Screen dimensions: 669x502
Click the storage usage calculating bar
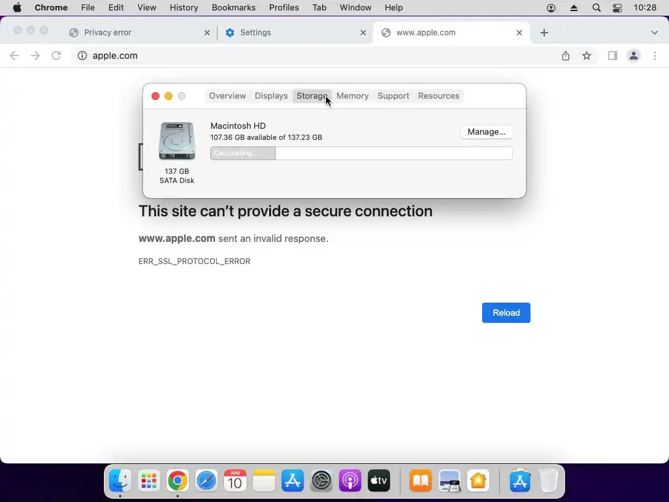point(361,153)
